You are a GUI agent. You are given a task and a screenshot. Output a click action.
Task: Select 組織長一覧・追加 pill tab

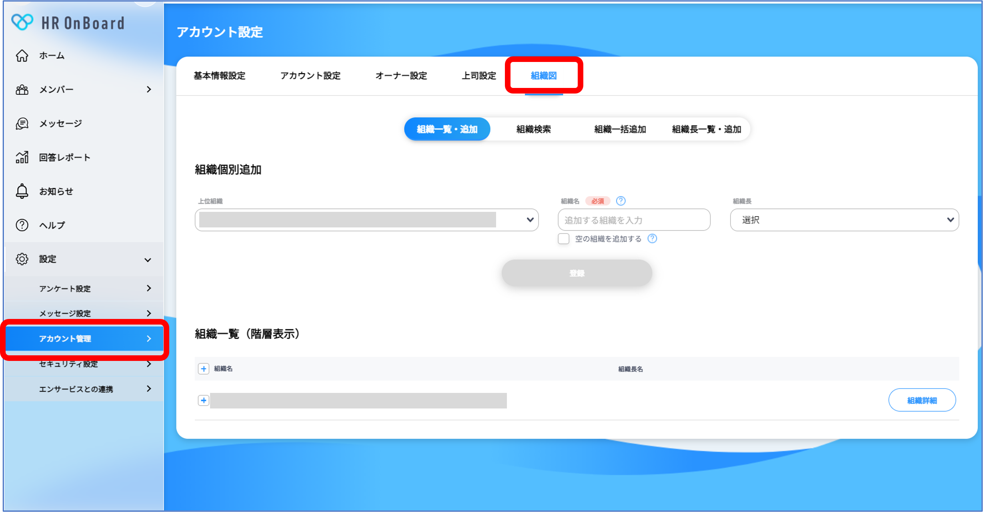point(707,129)
